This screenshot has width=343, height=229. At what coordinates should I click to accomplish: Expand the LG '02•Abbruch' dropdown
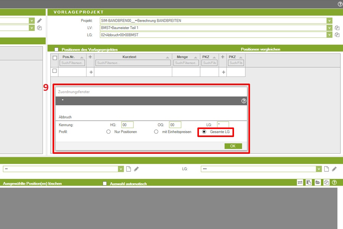(329, 35)
